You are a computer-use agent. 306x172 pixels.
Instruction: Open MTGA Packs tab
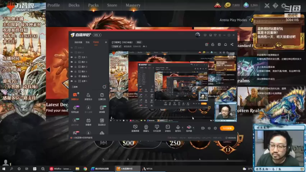coord(93,5)
